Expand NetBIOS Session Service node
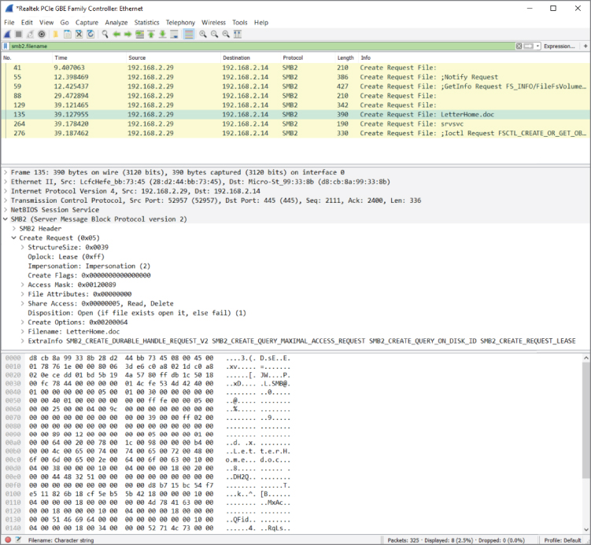 pyautogui.click(x=6, y=210)
